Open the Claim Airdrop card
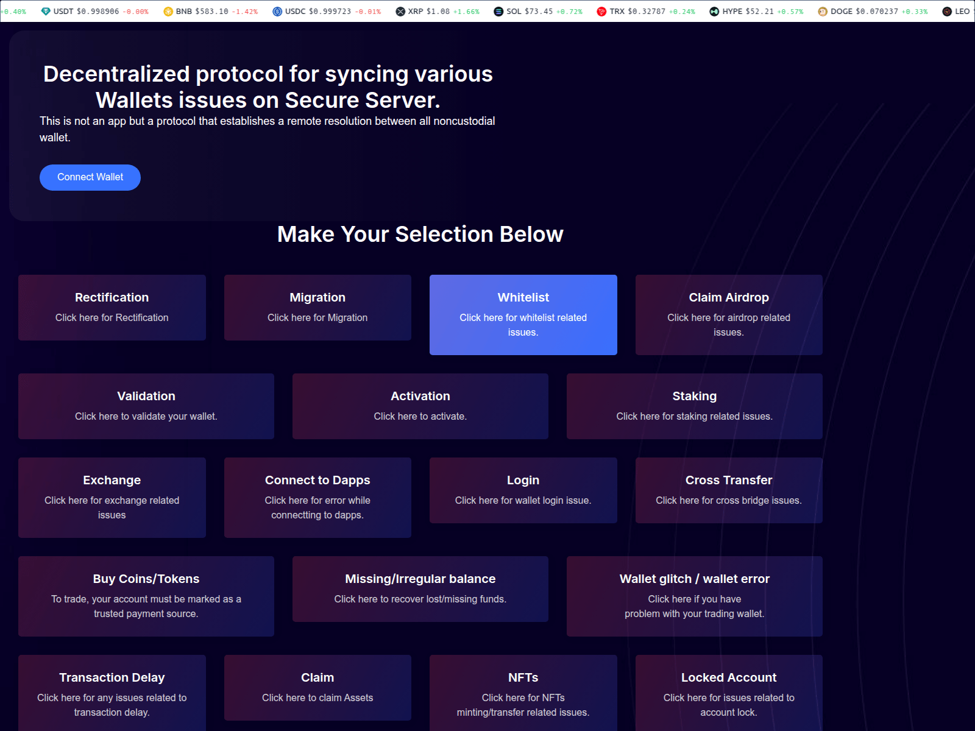Screen dimensions: 975x731 click(729, 315)
